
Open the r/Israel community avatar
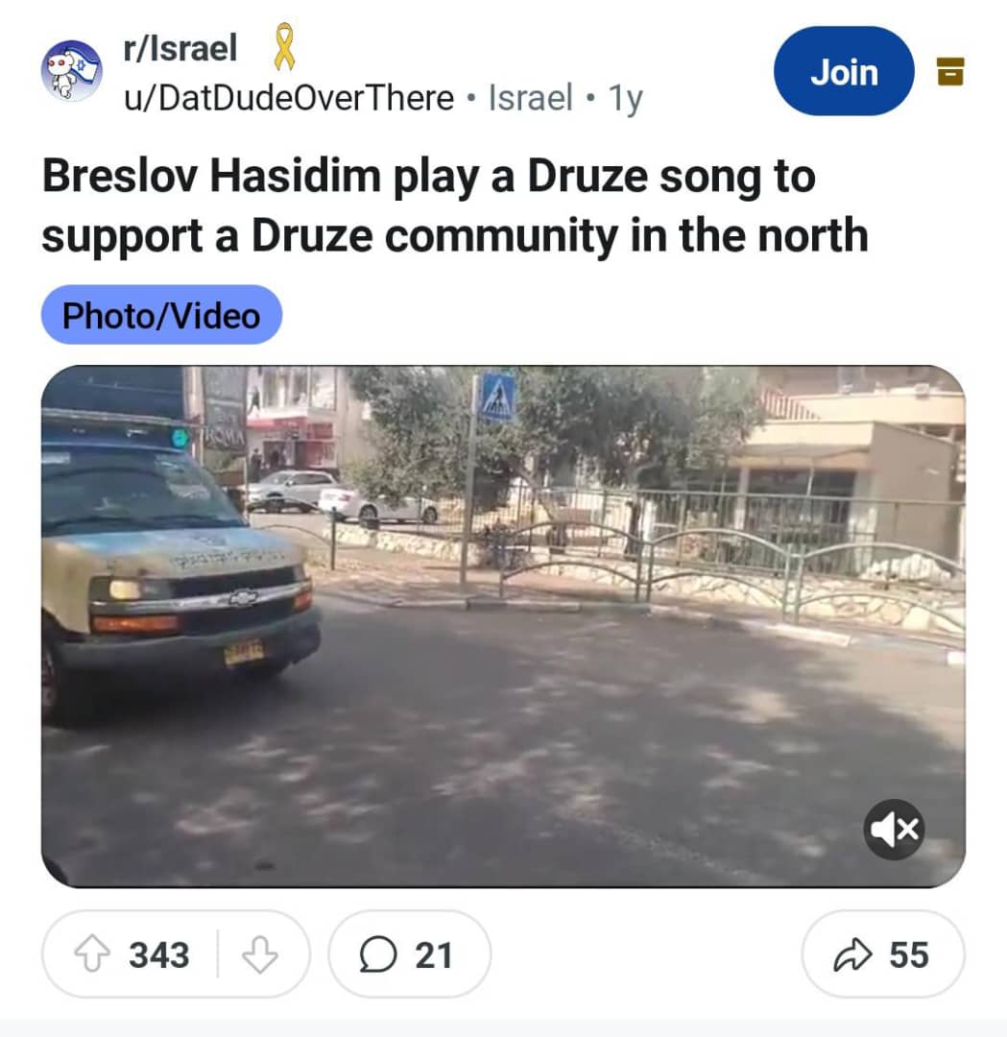[x=72, y=71]
